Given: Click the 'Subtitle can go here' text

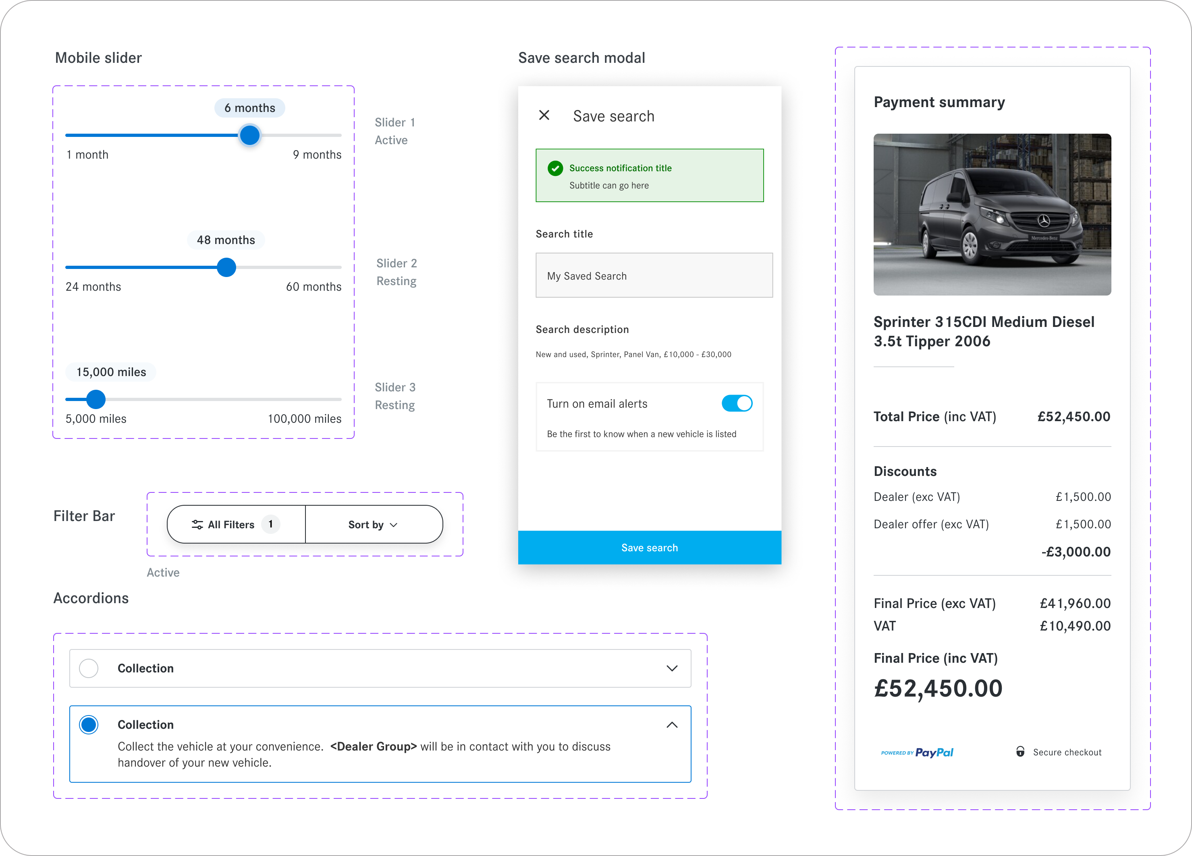Looking at the screenshot, I should tap(609, 185).
